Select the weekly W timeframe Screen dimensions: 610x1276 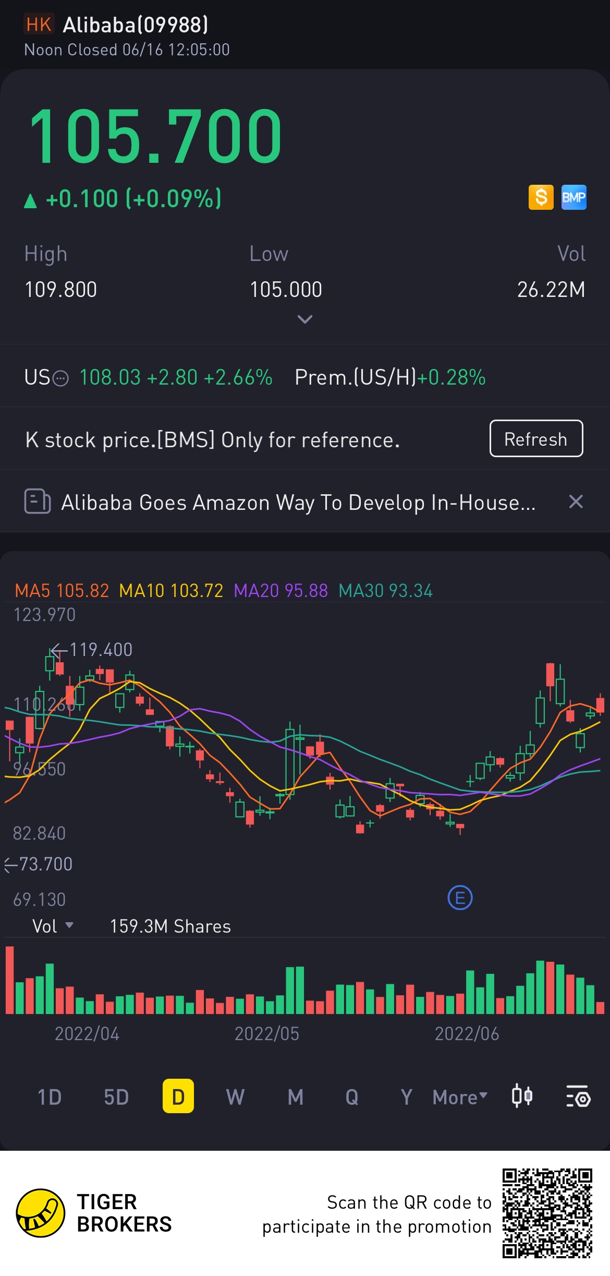click(x=235, y=1097)
